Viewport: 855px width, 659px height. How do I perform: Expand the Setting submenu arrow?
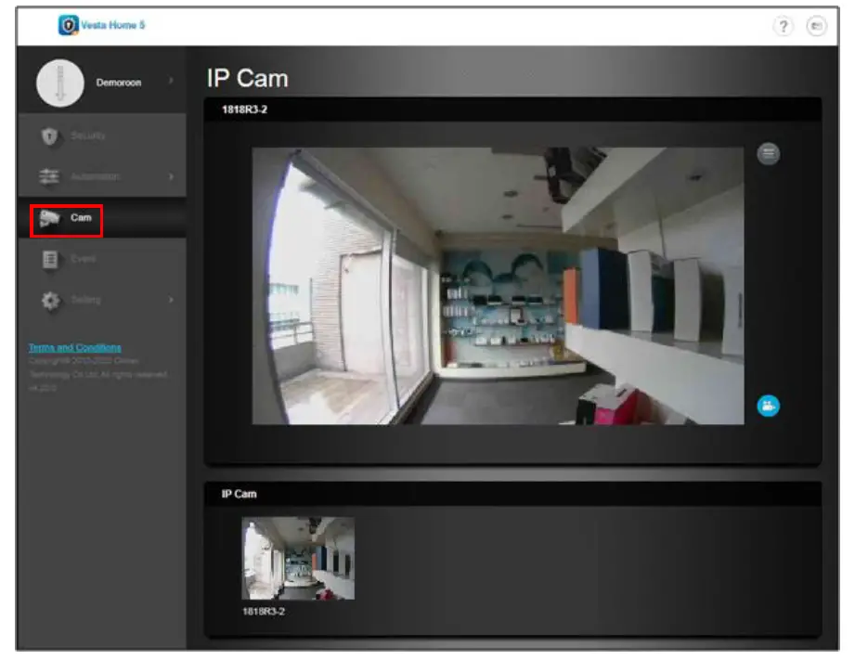point(171,300)
